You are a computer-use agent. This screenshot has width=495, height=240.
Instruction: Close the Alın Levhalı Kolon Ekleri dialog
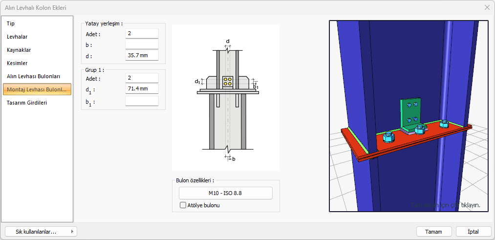(x=487, y=7)
